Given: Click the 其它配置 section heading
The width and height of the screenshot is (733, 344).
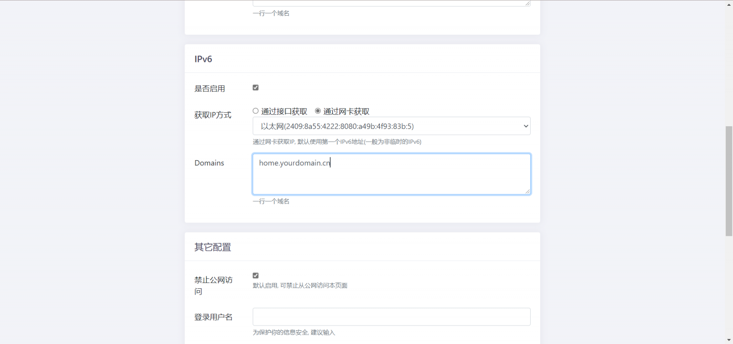Looking at the screenshot, I should point(213,247).
